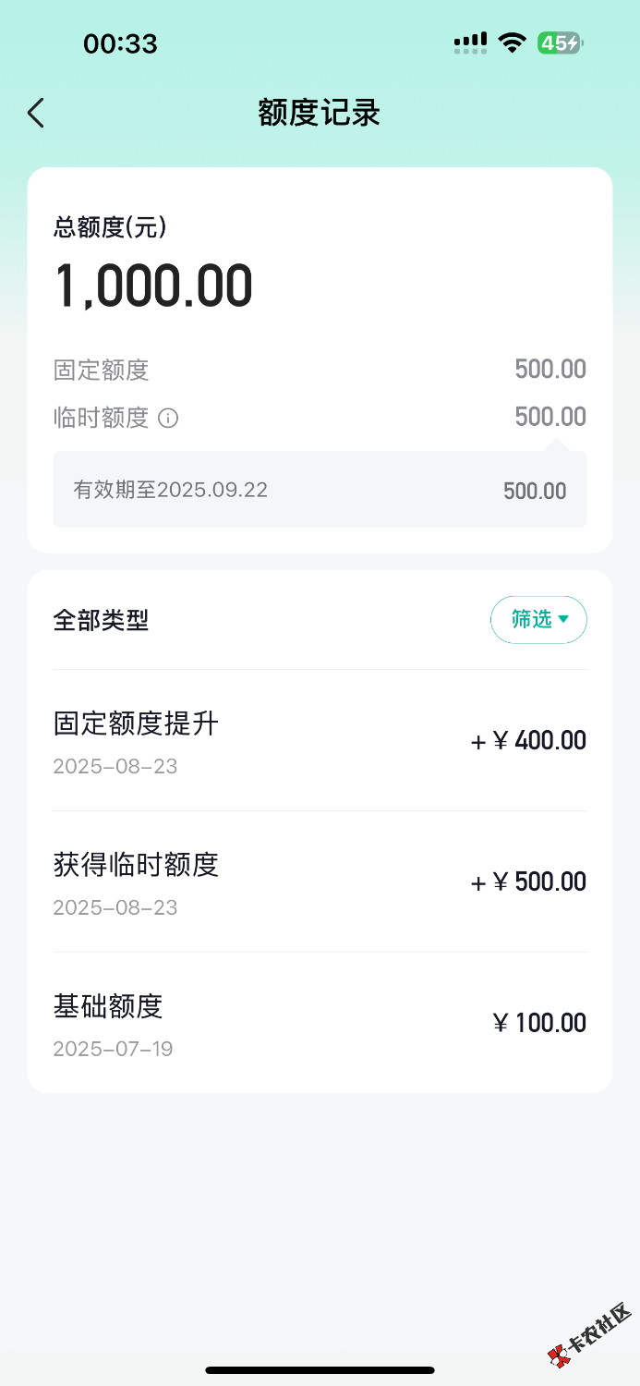Tap the 额度记录 page title
Image resolution: width=640 pixels, height=1386 pixels.
320,113
